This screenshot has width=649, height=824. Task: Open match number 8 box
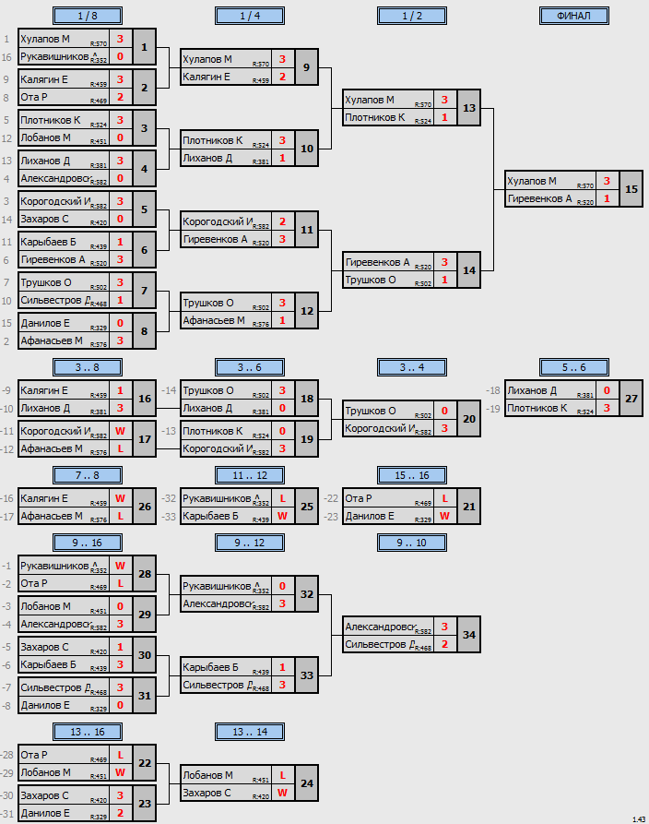click(145, 331)
